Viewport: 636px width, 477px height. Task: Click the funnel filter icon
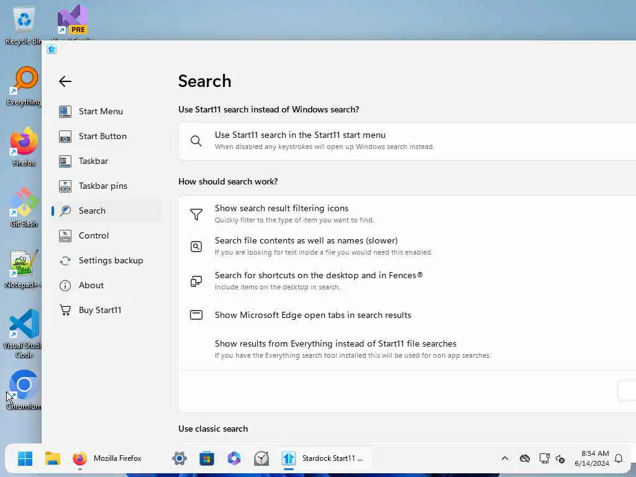point(196,214)
